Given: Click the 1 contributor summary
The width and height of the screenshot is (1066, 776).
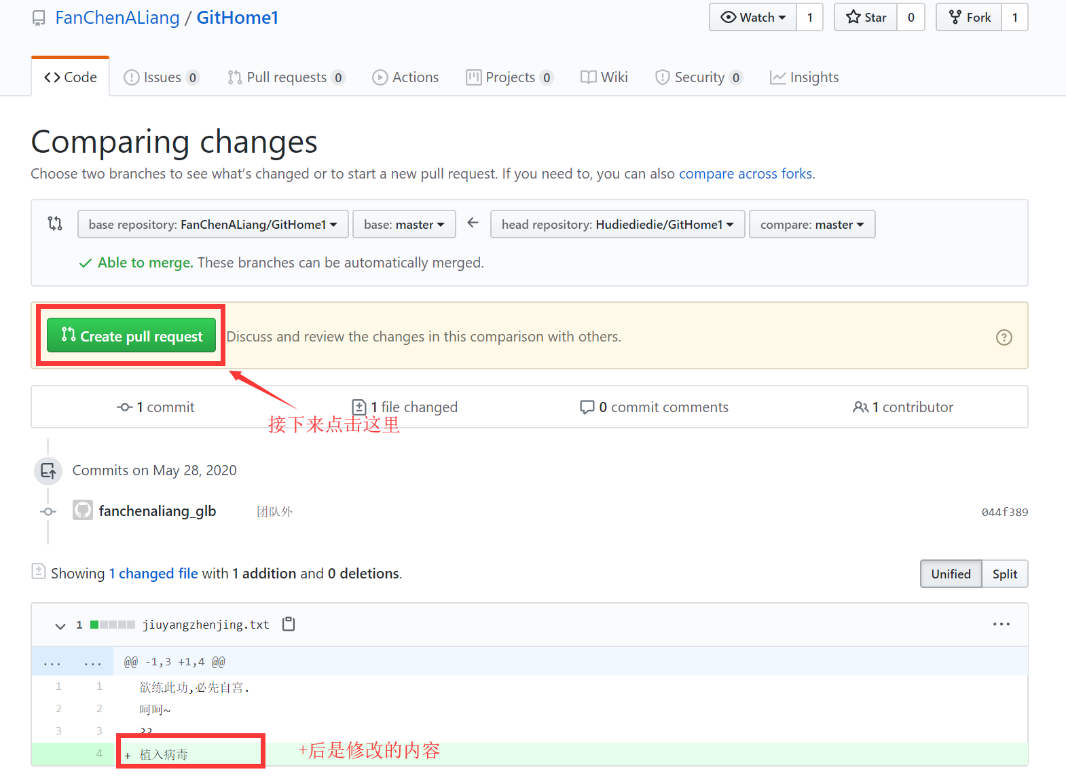Looking at the screenshot, I should (903, 407).
